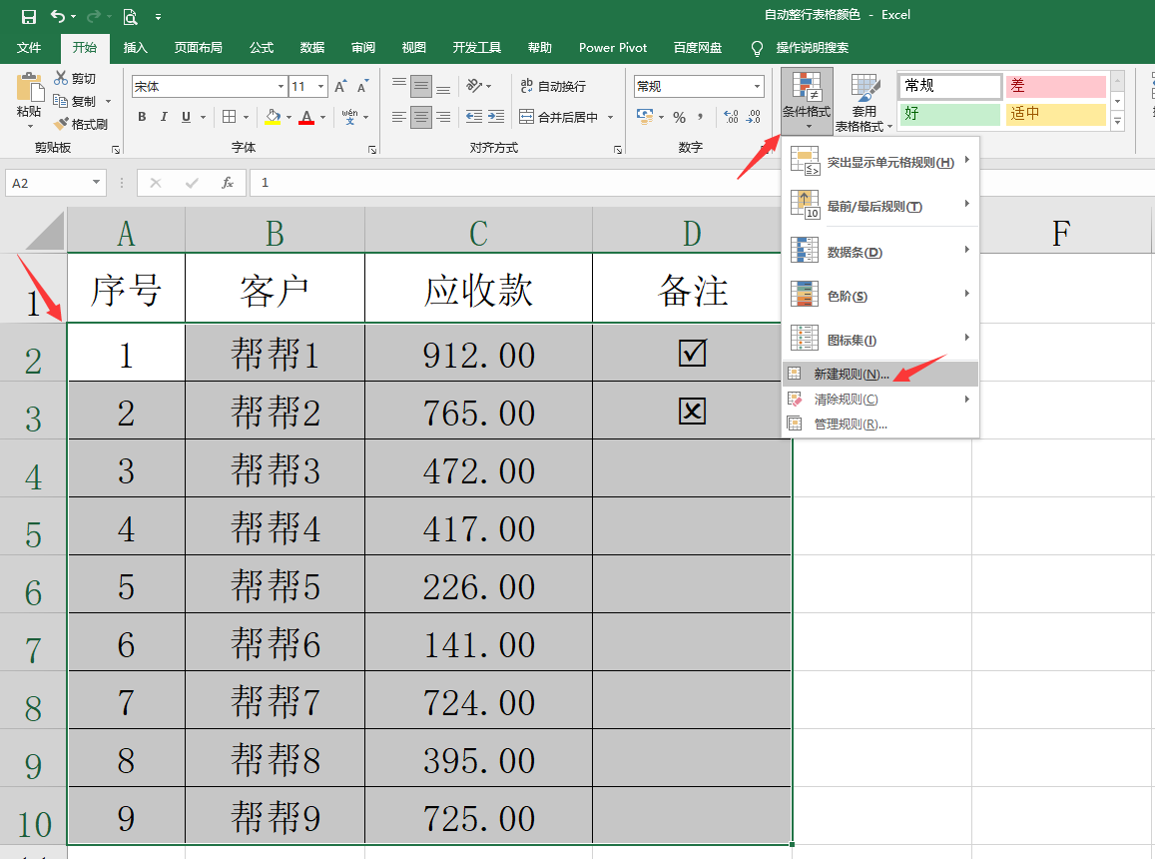Click the 操作说明搜索 tell me search box
The image size is (1155, 859).
(x=812, y=47)
